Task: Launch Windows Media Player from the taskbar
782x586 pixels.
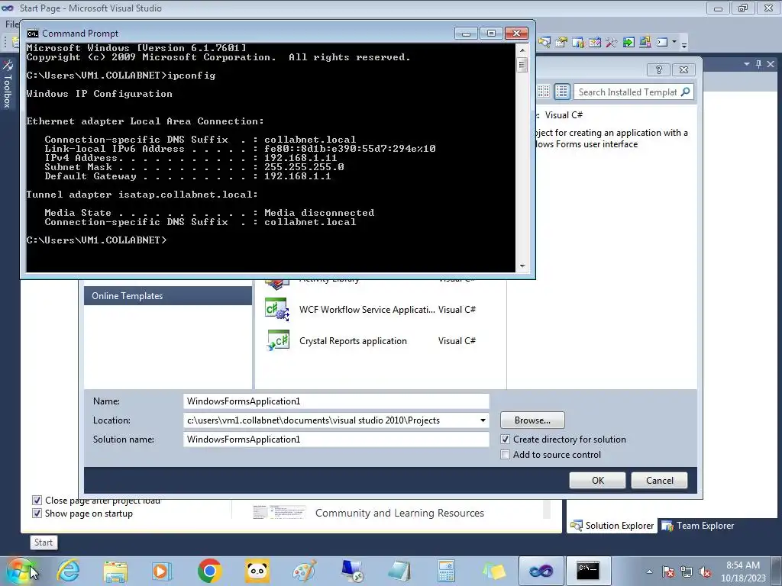Action: [x=162, y=571]
